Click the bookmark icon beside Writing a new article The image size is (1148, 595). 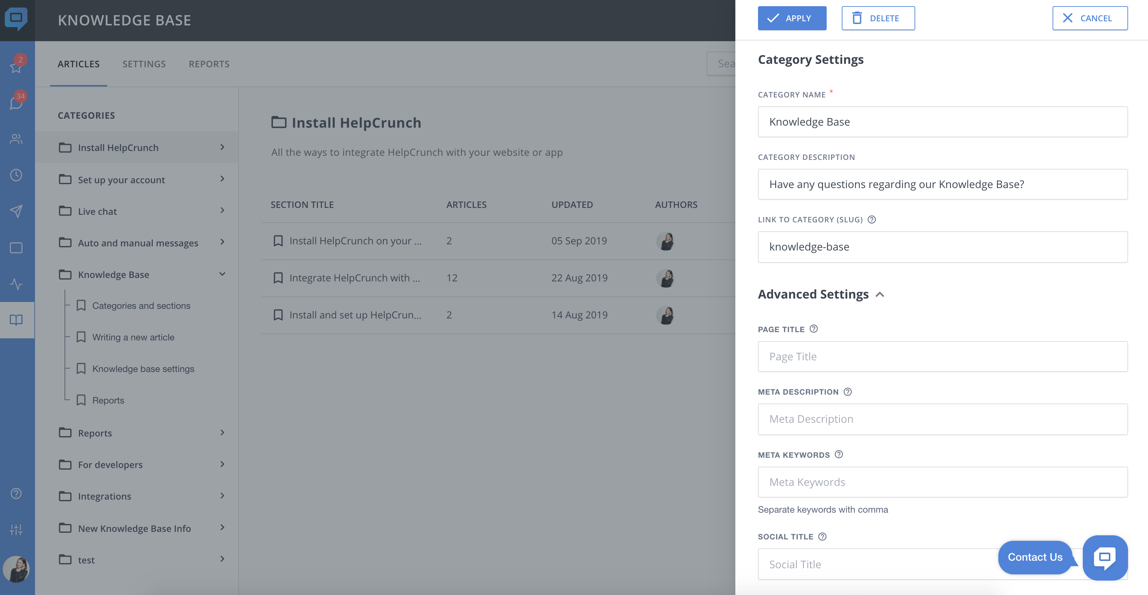[81, 337]
